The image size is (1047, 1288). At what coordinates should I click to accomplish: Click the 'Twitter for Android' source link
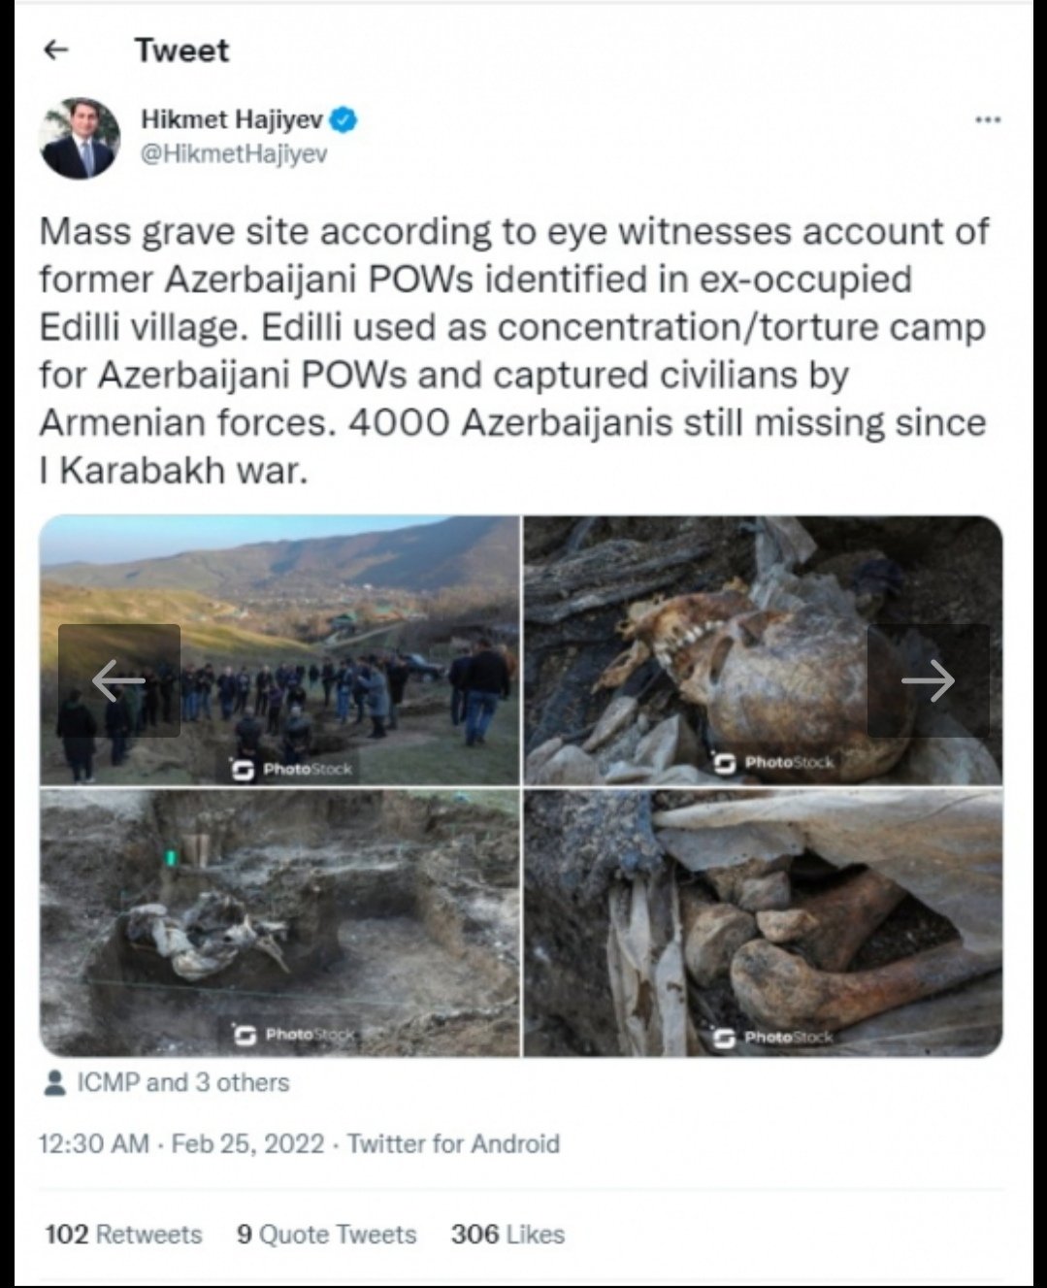point(453,1143)
